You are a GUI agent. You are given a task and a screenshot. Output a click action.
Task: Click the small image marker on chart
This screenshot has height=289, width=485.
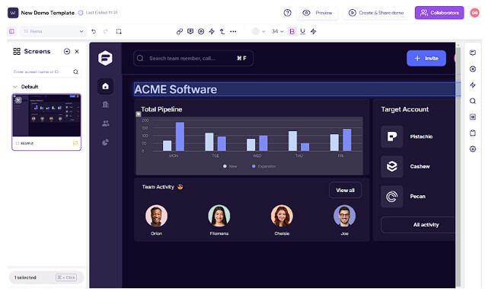click(139, 114)
